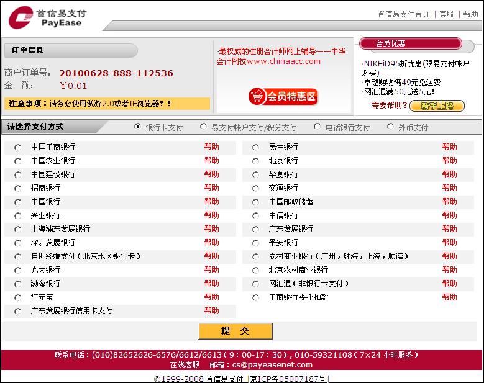Click the amount ¥0.01
The width and height of the screenshot is (484, 383).
(73, 86)
